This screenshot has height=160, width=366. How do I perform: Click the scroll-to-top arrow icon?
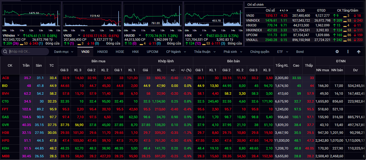(359, 52)
